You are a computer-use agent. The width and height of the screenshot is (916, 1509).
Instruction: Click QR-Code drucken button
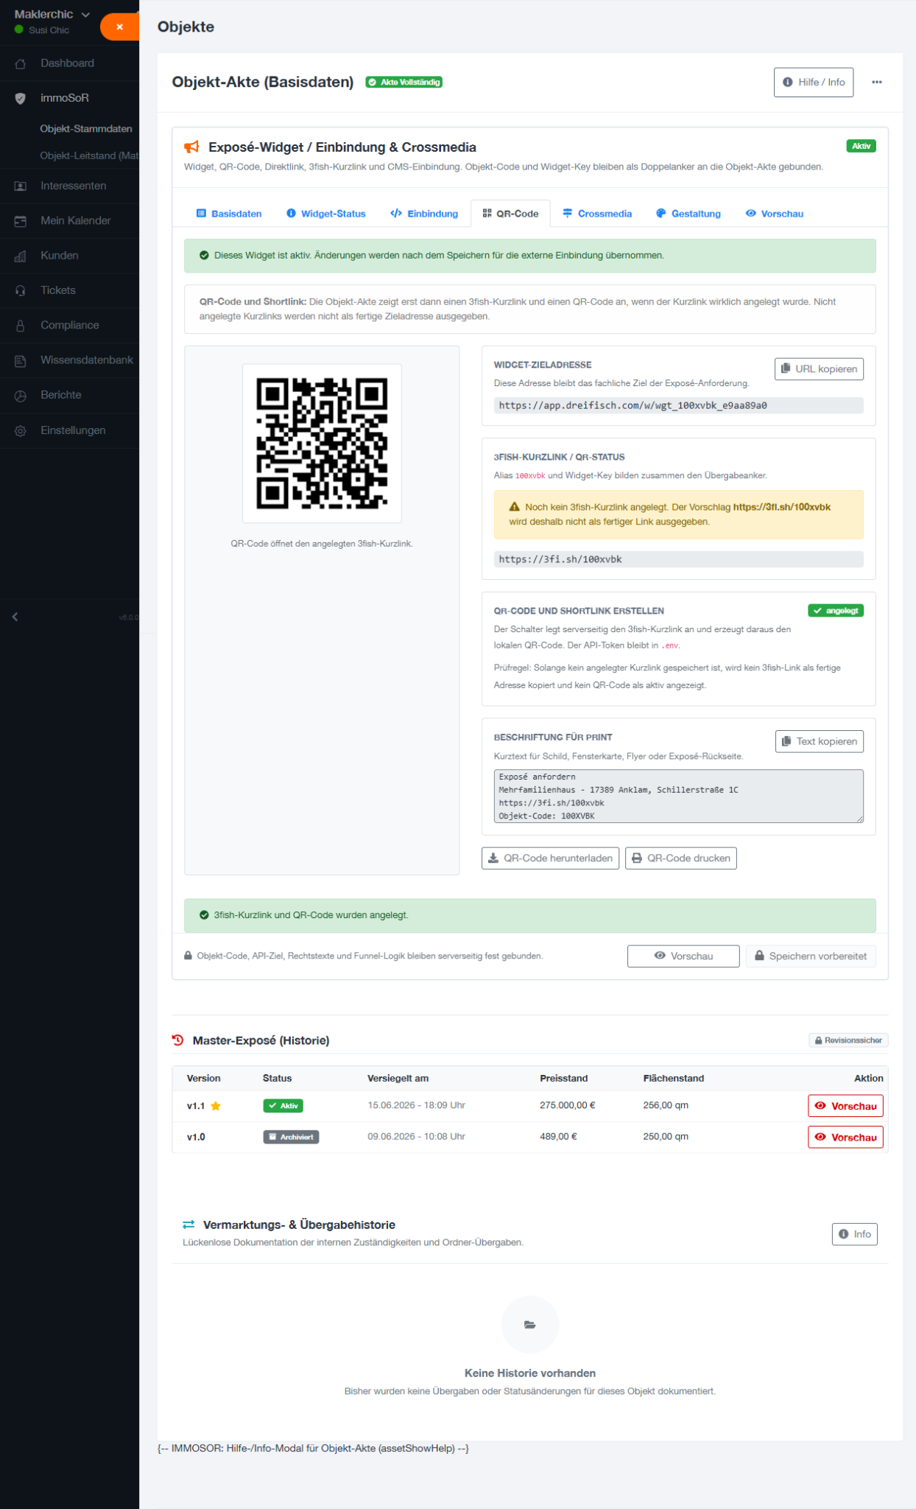681,858
